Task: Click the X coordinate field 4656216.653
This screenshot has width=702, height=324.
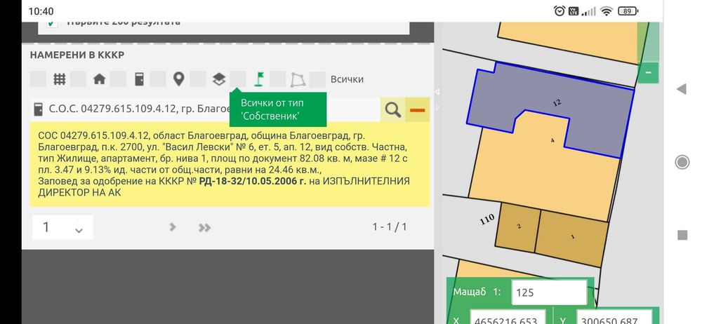Action: point(508,317)
